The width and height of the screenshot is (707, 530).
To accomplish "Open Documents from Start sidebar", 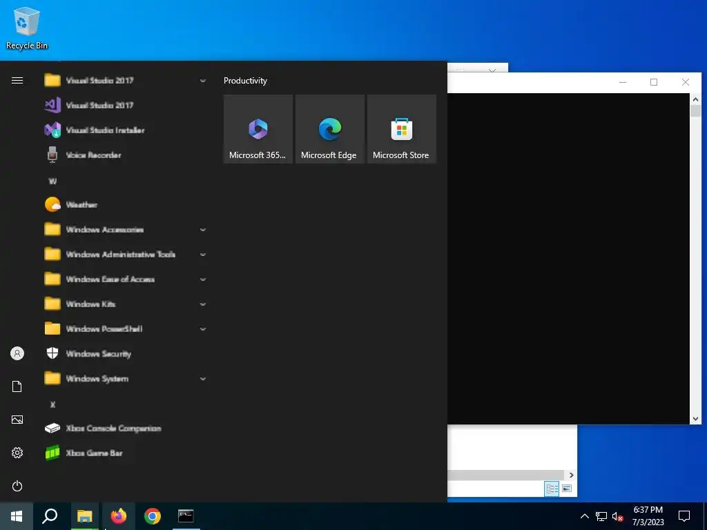I will (17, 386).
